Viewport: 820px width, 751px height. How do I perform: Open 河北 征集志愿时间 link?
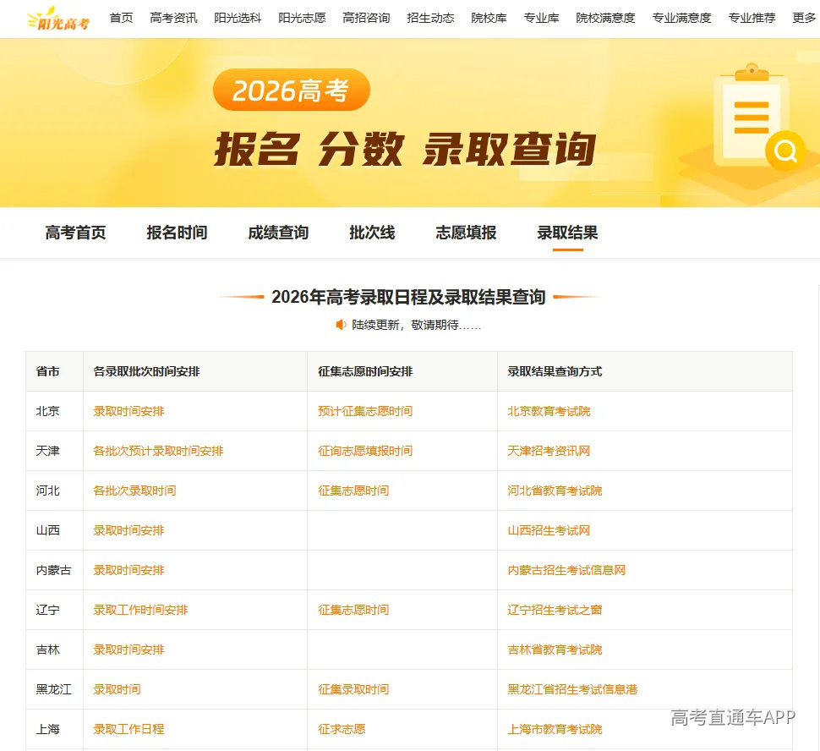tap(353, 491)
